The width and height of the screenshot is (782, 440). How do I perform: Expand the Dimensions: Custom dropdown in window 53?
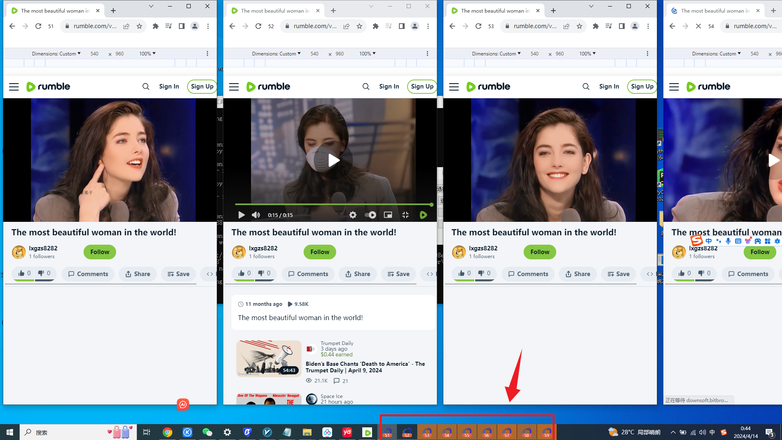(496, 53)
